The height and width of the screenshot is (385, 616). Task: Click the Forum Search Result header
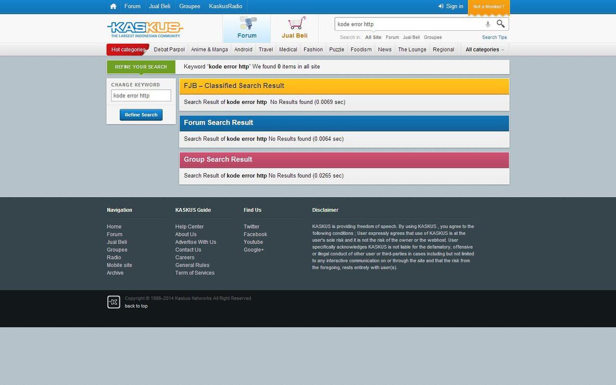click(x=344, y=123)
